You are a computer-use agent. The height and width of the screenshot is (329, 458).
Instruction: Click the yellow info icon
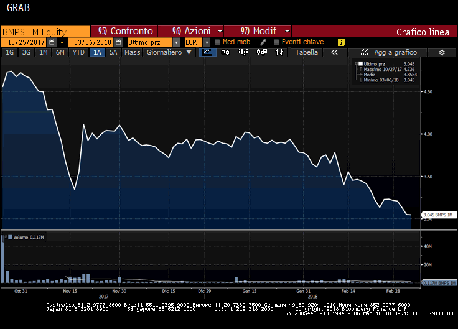341,42
